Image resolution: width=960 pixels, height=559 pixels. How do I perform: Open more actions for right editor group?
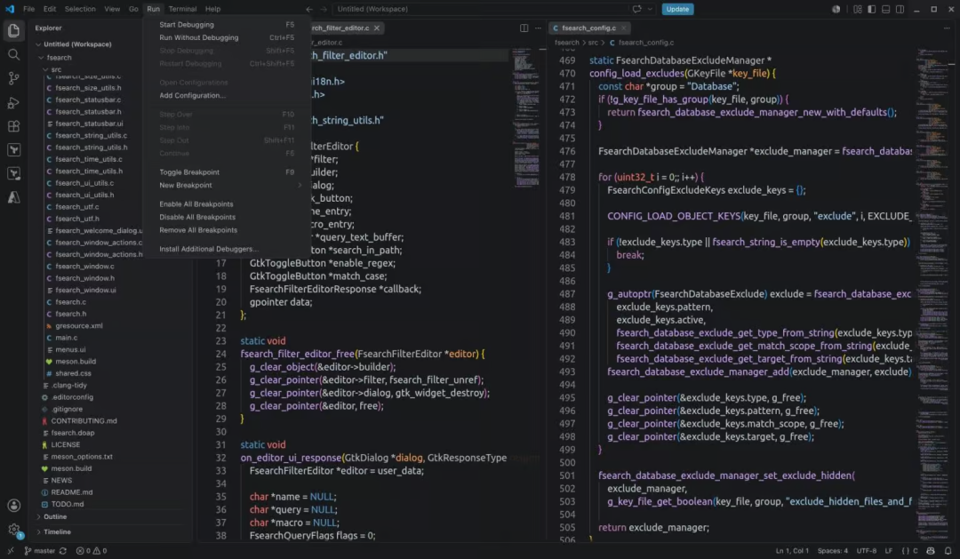tap(947, 28)
